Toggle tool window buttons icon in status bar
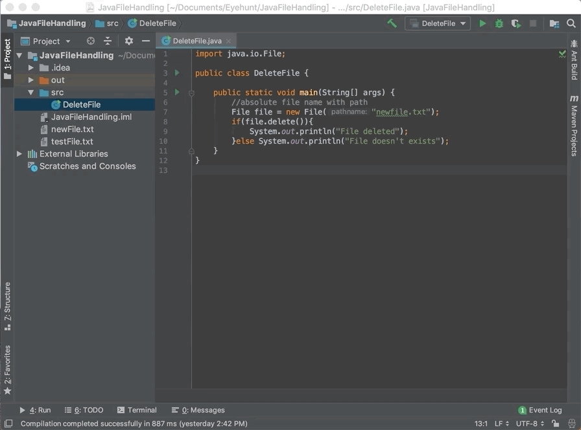This screenshot has width=581, height=430. click(x=8, y=424)
